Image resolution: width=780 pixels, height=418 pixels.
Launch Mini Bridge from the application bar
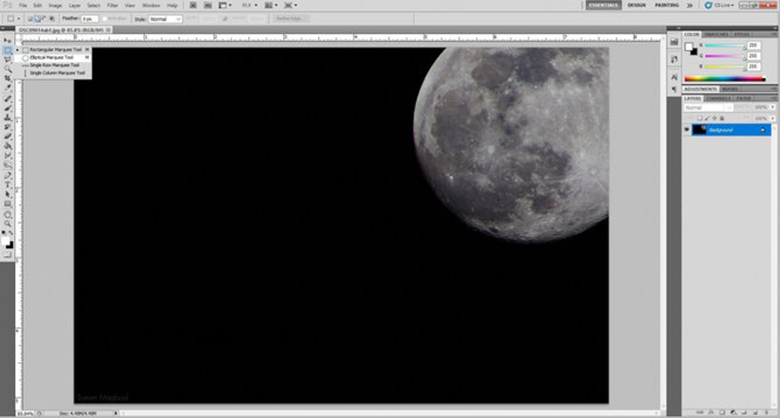(208, 5)
